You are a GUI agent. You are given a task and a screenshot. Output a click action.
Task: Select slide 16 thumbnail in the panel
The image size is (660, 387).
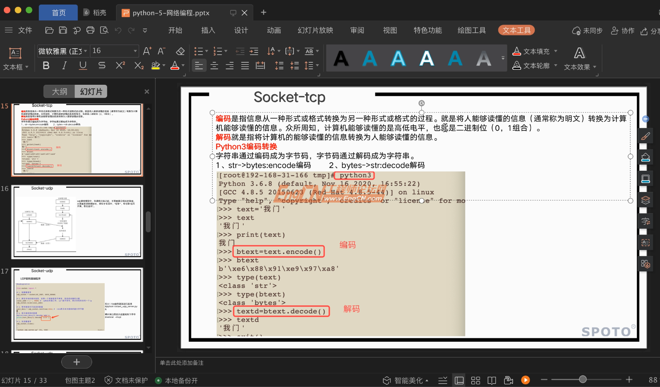(77, 222)
